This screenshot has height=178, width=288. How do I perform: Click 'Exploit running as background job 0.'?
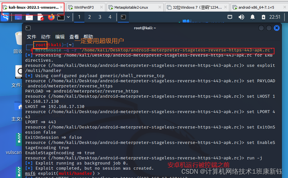pos(82,163)
